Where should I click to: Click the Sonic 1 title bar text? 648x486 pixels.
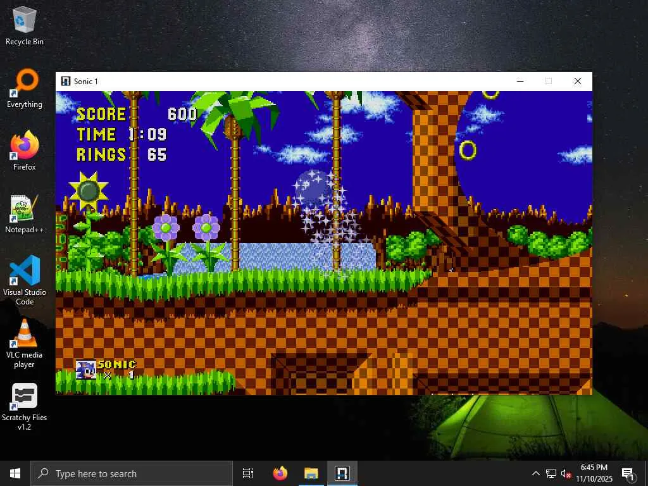pos(86,82)
